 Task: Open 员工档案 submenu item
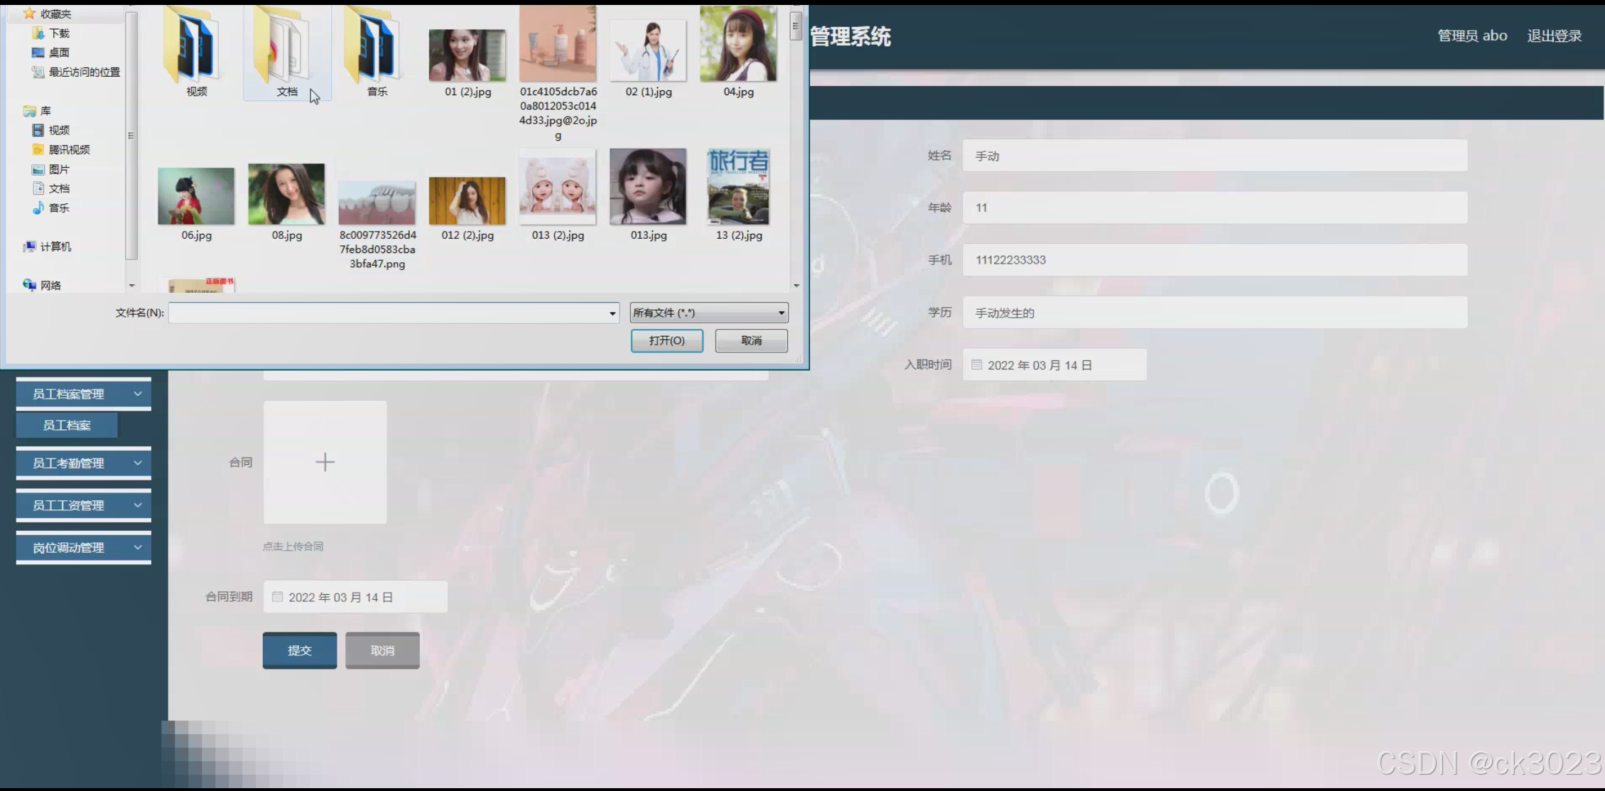(x=67, y=425)
